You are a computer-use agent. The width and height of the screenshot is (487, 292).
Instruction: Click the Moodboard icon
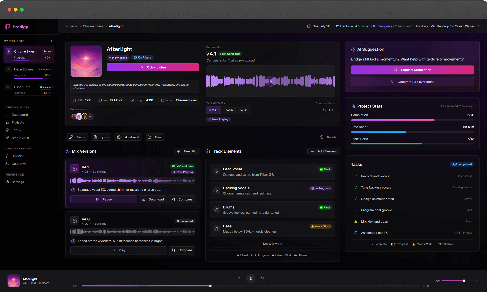[119, 137]
